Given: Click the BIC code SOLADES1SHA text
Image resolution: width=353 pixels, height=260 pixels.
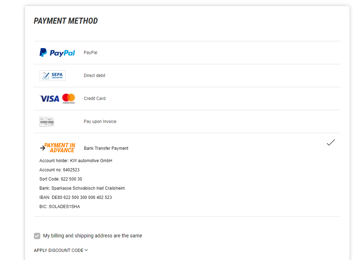Looking at the screenshot, I should tap(60, 207).
